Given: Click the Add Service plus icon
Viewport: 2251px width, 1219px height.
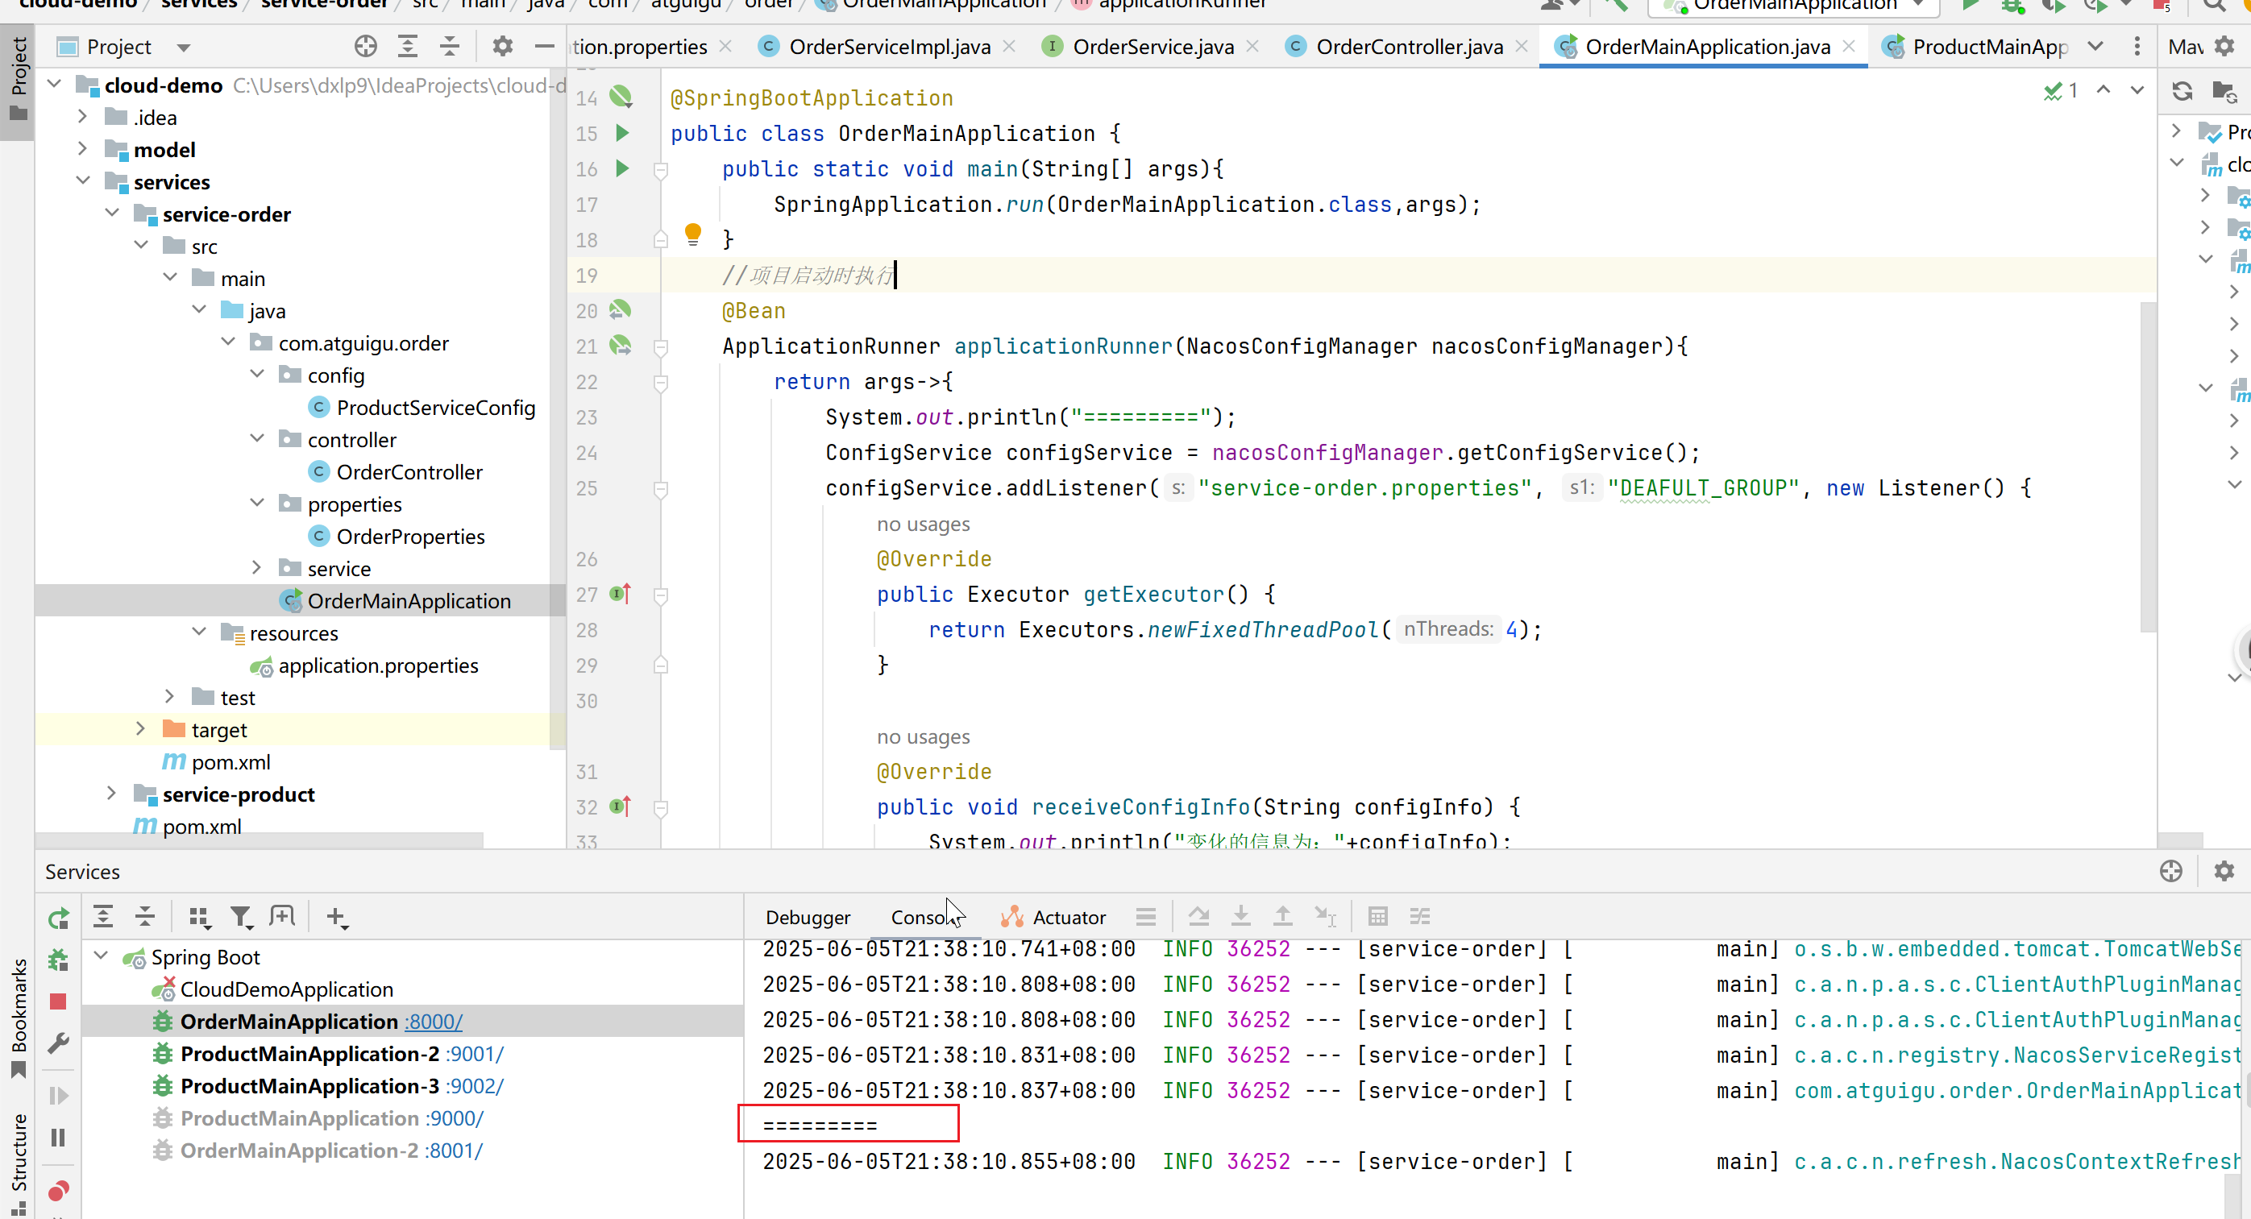Looking at the screenshot, I should tap(335, 916).
